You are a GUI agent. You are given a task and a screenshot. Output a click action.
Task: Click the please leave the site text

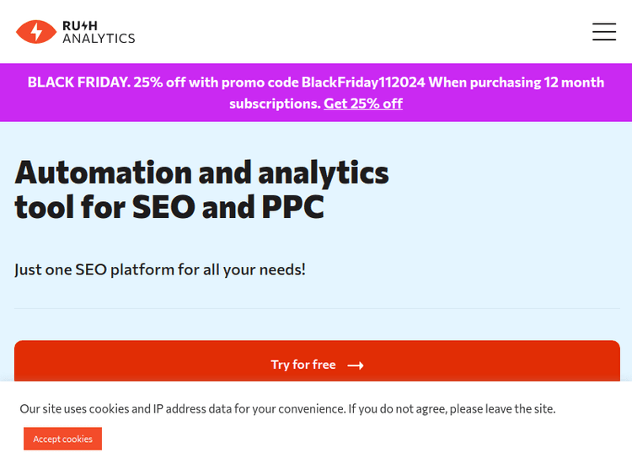point(502,409)
